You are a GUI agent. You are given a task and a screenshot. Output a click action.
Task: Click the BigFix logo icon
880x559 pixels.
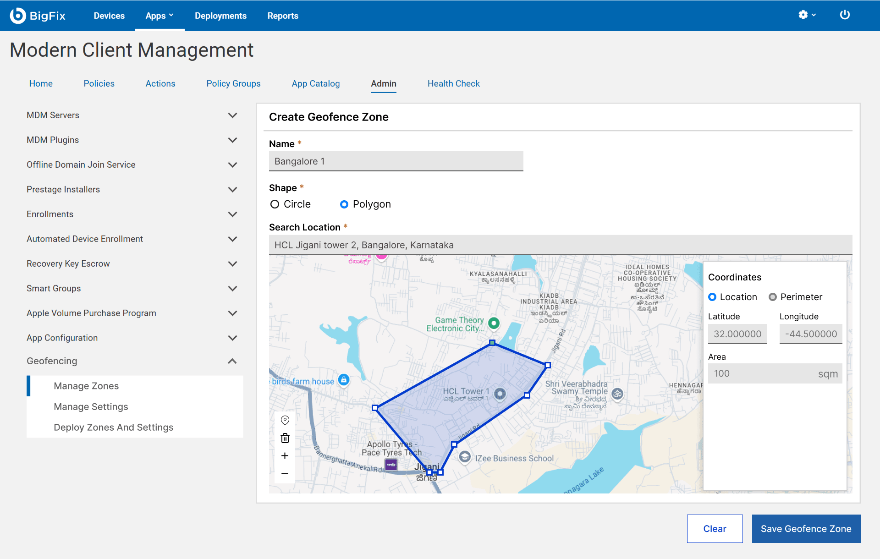(x=18, y=16)
